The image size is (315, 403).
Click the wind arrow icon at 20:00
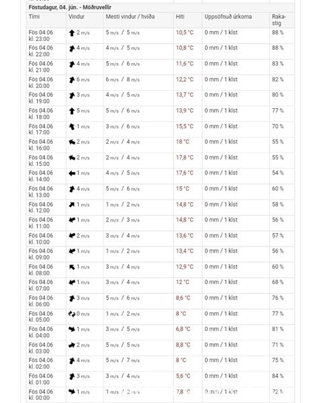point(72,80)
